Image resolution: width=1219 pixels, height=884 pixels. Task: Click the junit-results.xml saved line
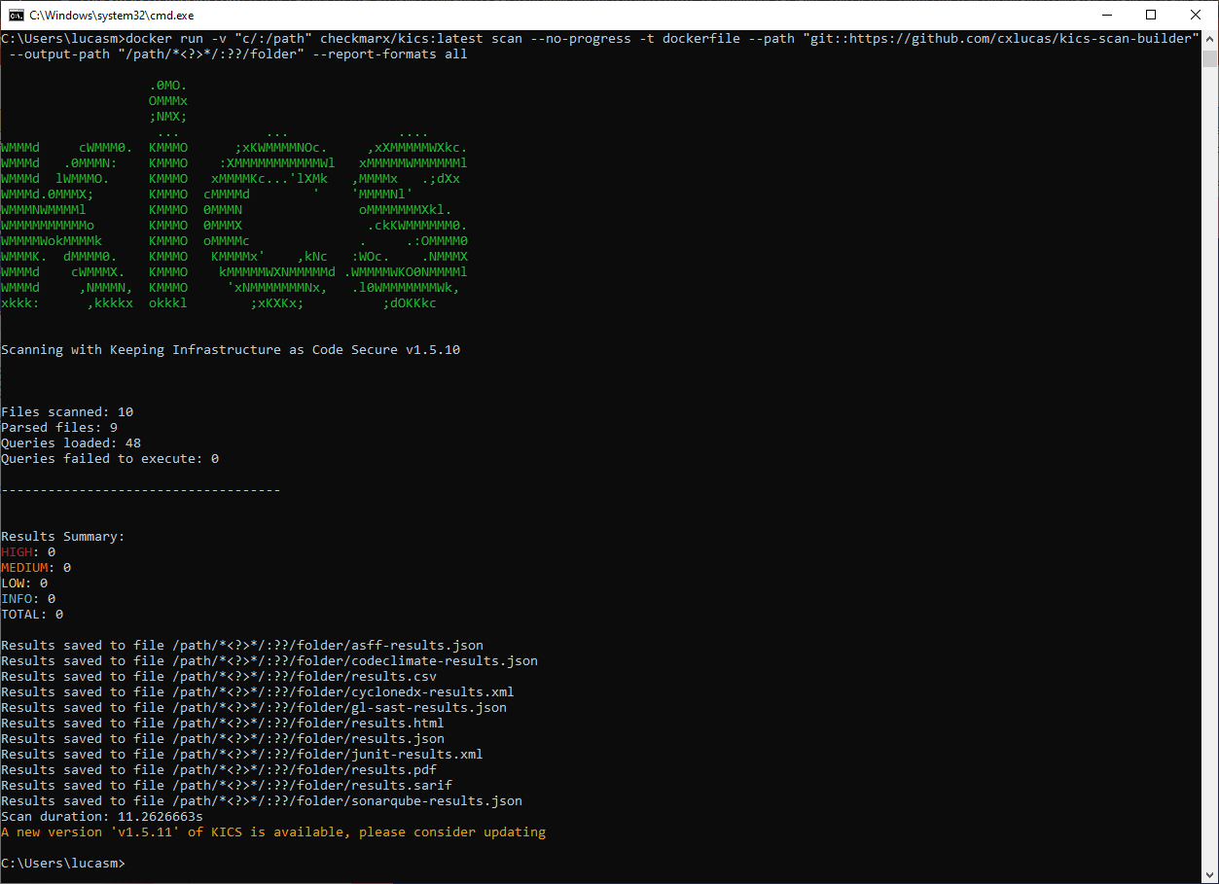[242, 755]
